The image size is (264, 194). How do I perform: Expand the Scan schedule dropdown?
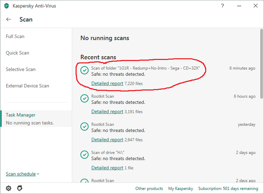tap(23, 174)
